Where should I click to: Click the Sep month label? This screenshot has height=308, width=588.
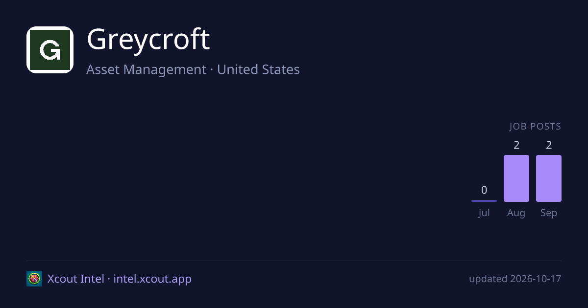click(x=549, y=213)
